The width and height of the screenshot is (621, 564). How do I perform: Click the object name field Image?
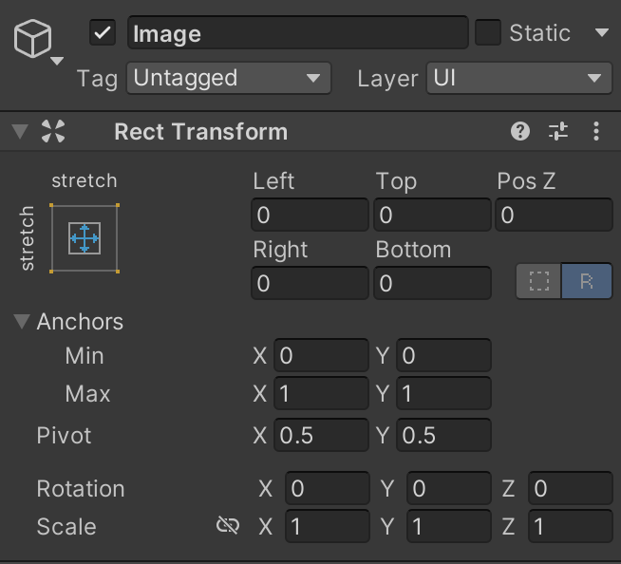coord(297,33)
